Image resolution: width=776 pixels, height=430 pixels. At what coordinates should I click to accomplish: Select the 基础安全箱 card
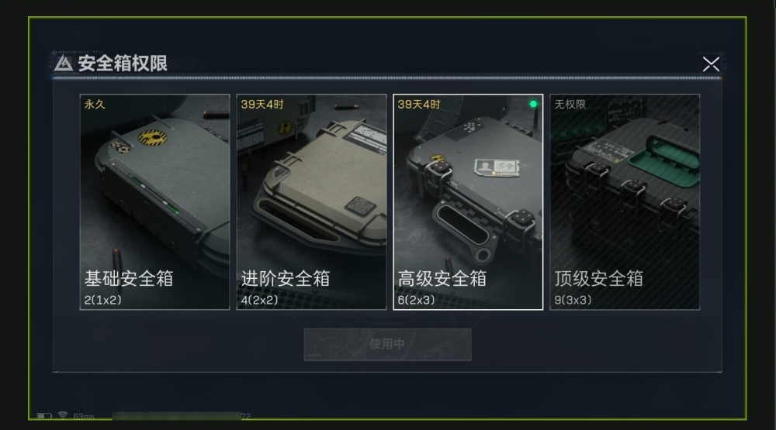[x=154, y=201]
